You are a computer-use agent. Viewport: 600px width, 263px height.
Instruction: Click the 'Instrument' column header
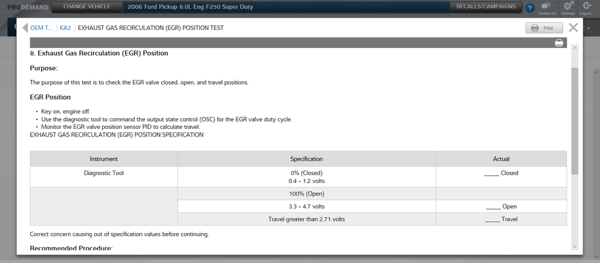104,159
